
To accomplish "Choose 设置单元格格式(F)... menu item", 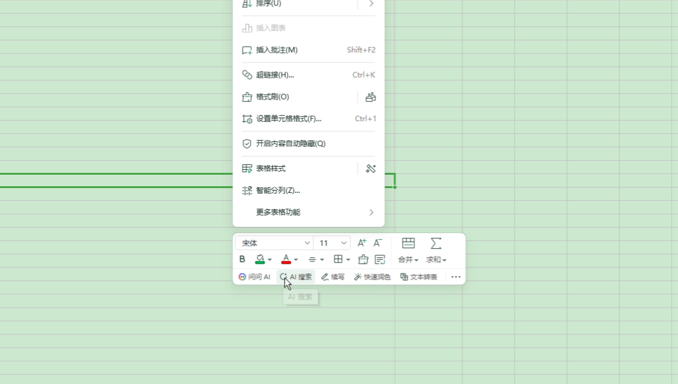I will point(288,119).
